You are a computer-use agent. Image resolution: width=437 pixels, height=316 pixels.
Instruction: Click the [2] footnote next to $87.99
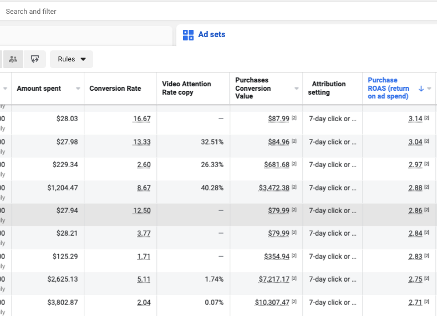[x=294, y=119]
